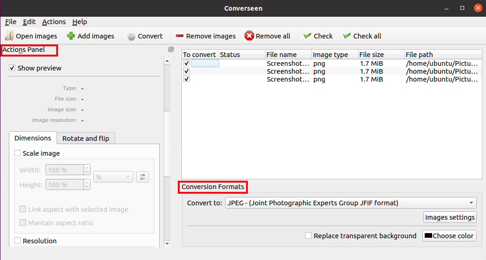This screenshot has height=260, width=486.
Task: Enable the Scale image checkbox
Action: pyautogui.click(x=18, y=153)
